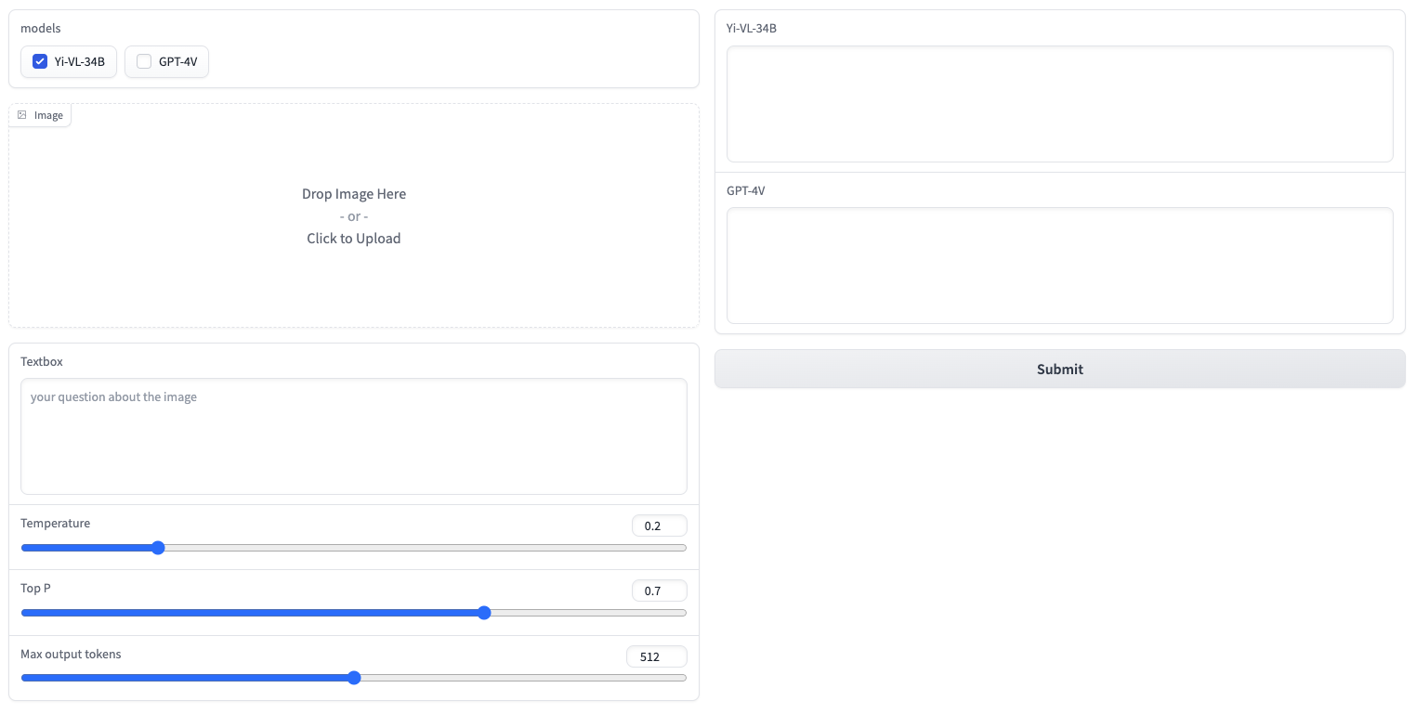Click the Max output tokens field showing 512
This screenshot has width=1416, height=727.
[x=657, y=656]
